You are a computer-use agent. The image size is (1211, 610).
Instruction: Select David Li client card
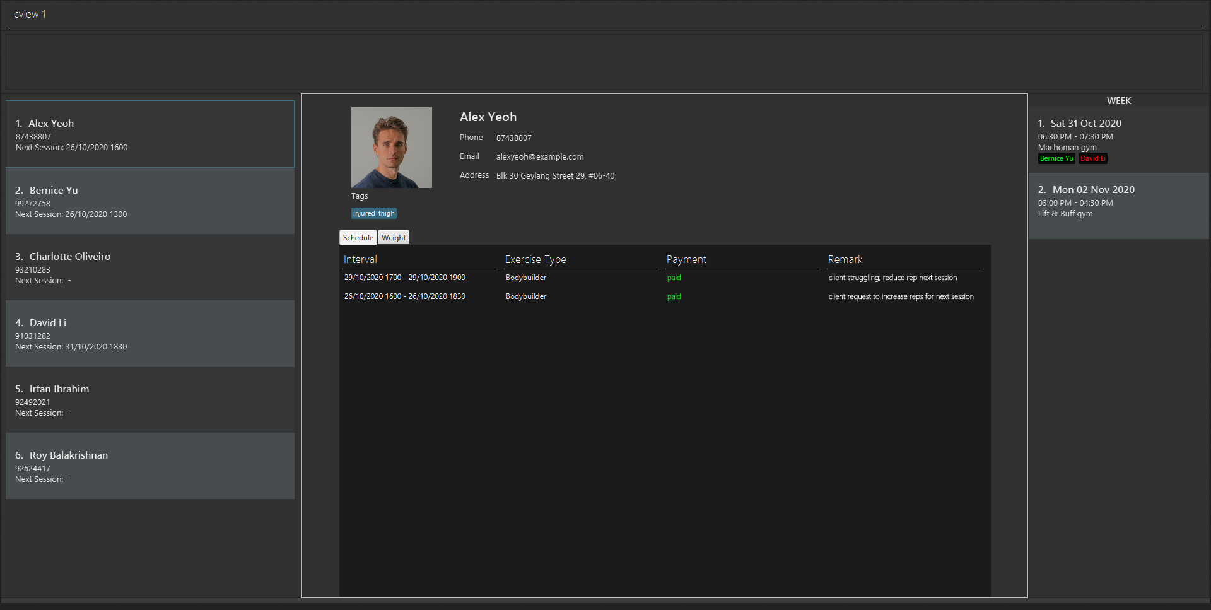click(x=150, y=334)
